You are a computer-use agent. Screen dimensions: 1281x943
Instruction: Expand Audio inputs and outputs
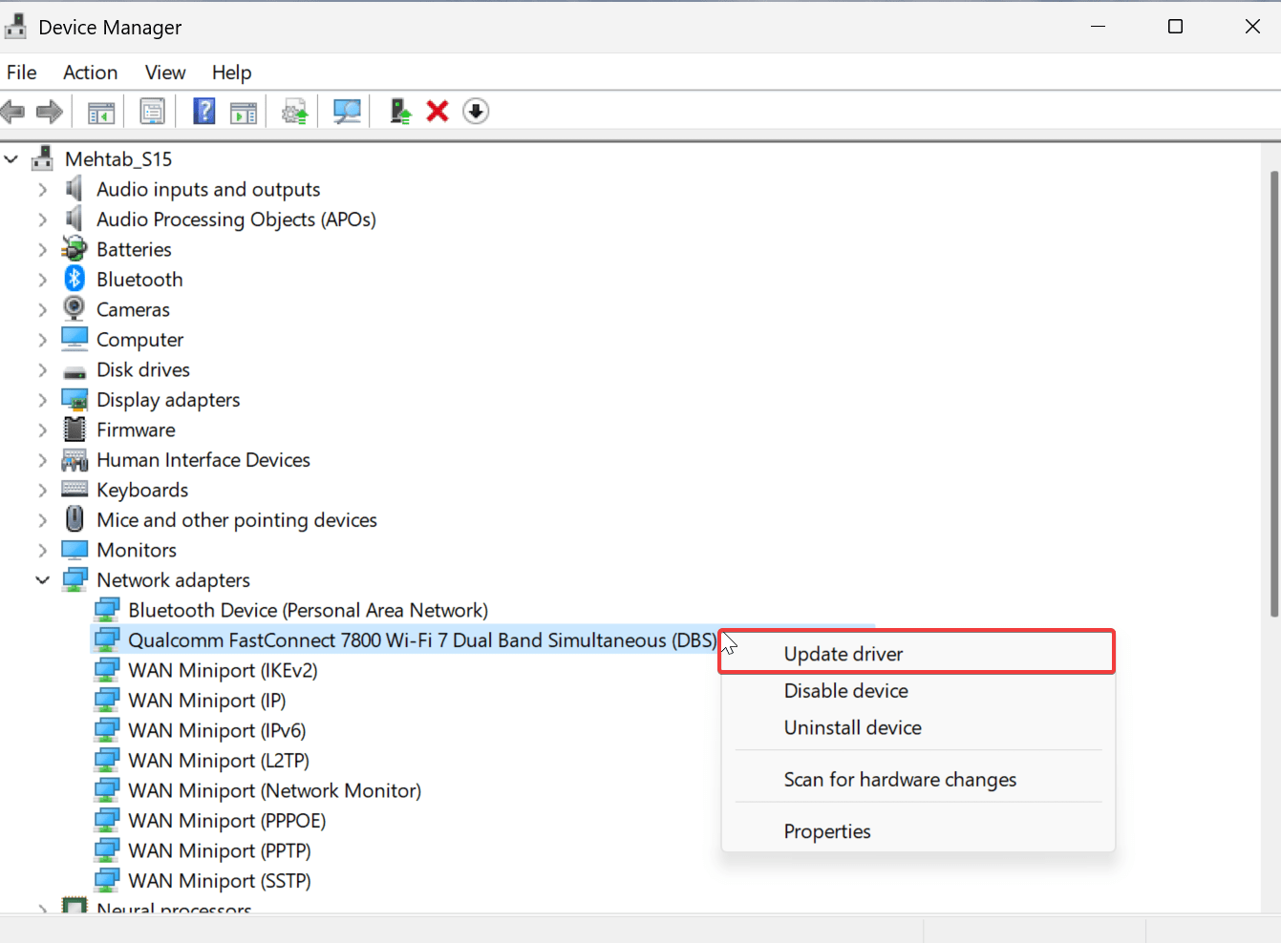pos(42,189)
